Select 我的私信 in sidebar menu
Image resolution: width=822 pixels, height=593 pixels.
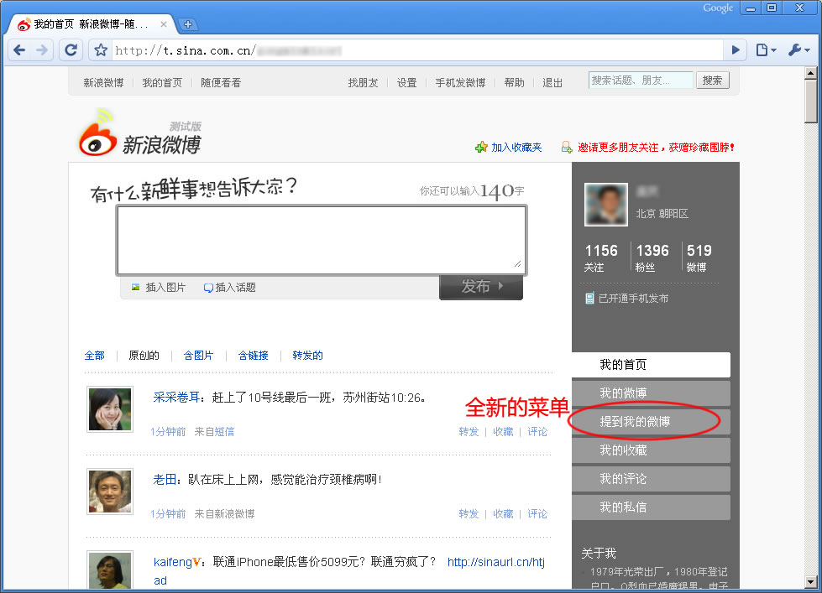click(651, 507)
